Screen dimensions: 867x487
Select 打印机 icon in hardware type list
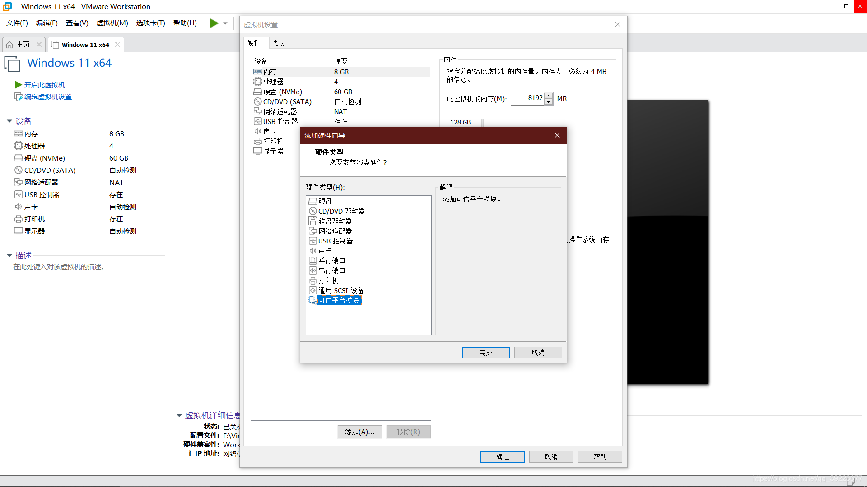point(312,280)
